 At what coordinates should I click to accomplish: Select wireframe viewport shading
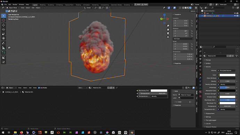183,8
